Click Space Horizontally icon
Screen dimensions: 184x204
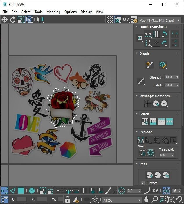(174, 35)
